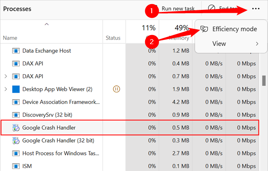Screen dimensions: 268x171
Task: Click the Efficiency mode leaf icon
Action: pos(204,29)
